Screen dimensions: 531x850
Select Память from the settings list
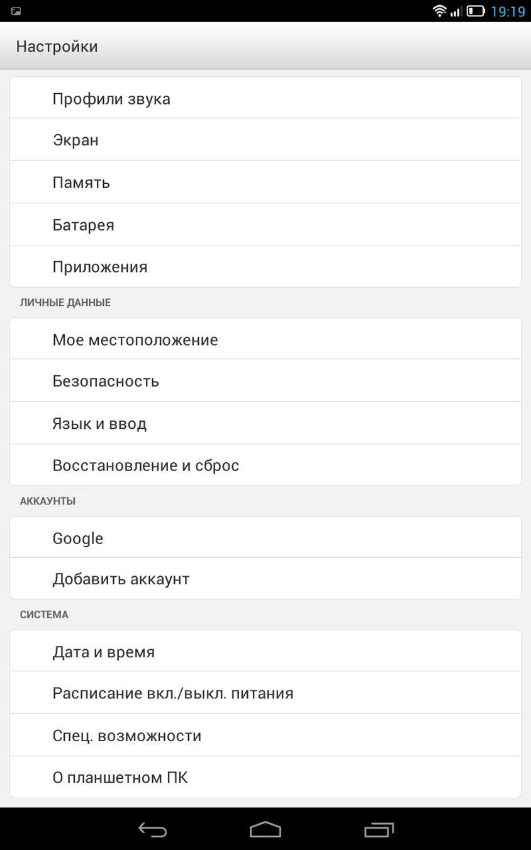tap(265, 183)
